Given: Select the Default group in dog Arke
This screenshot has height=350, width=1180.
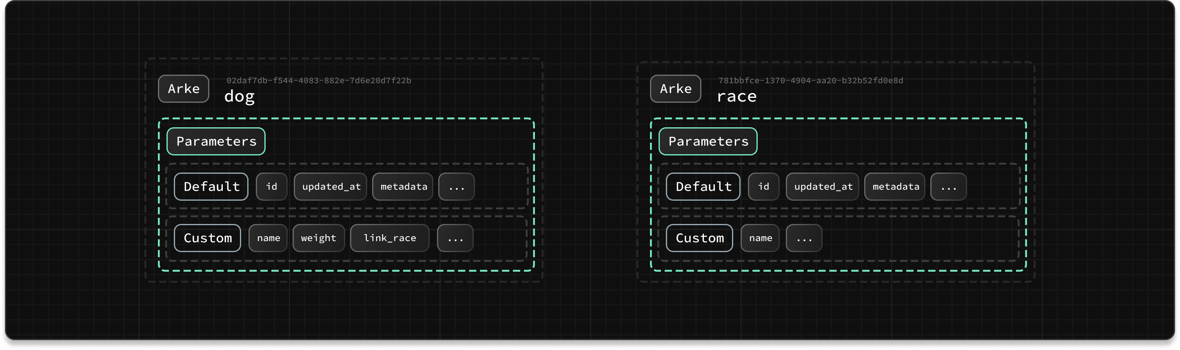Looking at the screenshot, I should click(x=211, y=187).
